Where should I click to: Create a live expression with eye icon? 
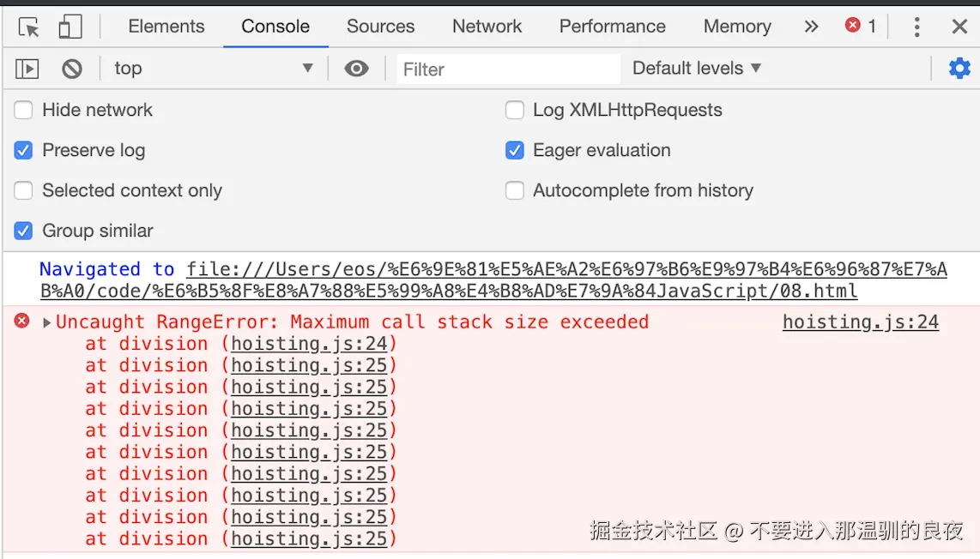coord(356,69)
